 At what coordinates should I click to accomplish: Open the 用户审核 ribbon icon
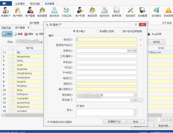18,12
